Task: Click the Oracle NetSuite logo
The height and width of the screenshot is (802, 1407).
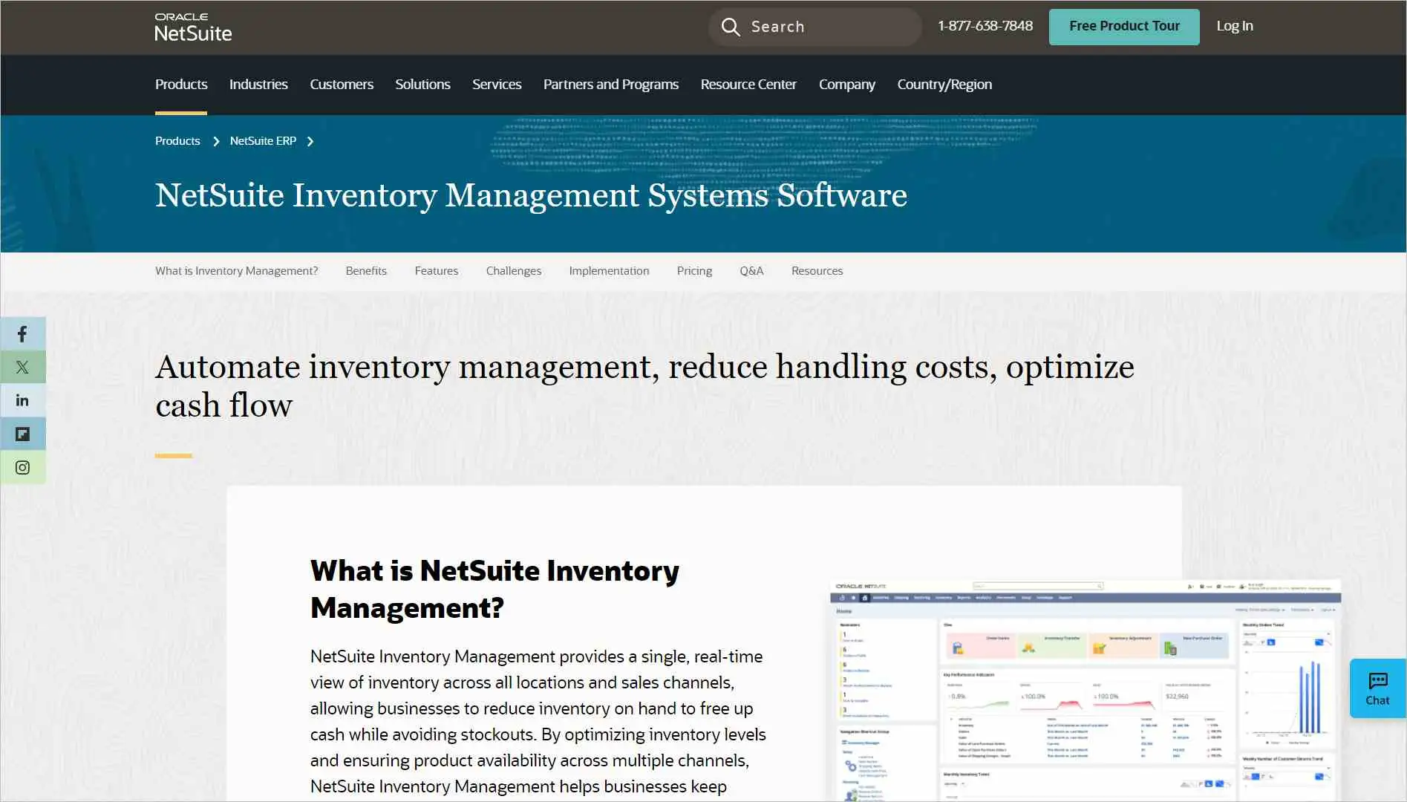Action: (x=192, y=27)
